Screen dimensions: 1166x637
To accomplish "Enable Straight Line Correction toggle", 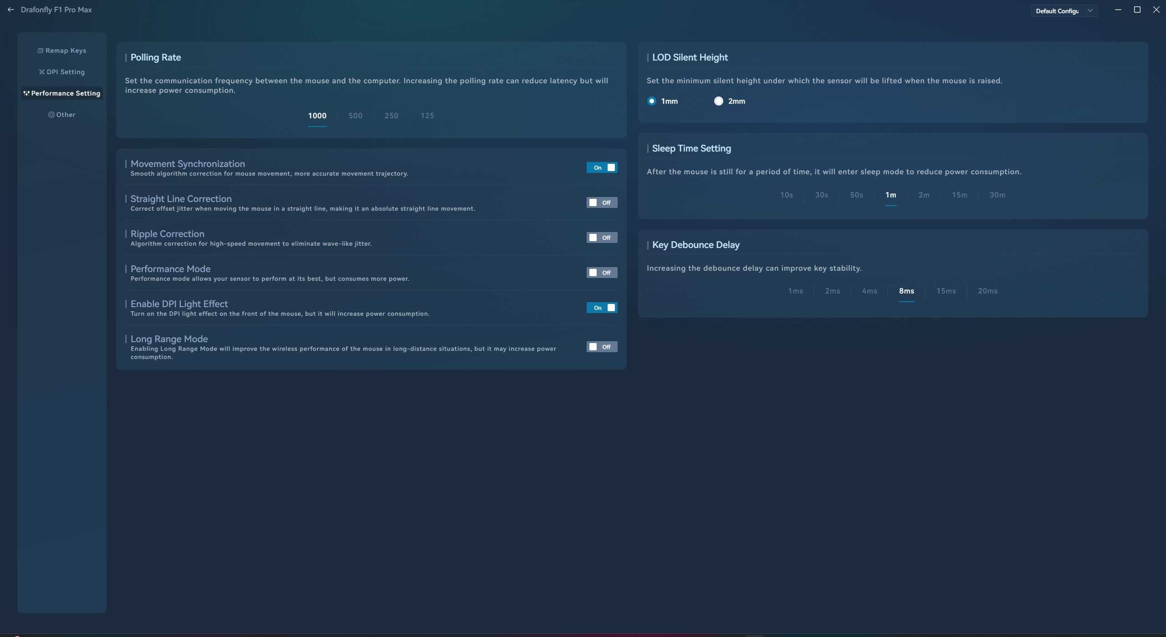I will click(602, 202).
